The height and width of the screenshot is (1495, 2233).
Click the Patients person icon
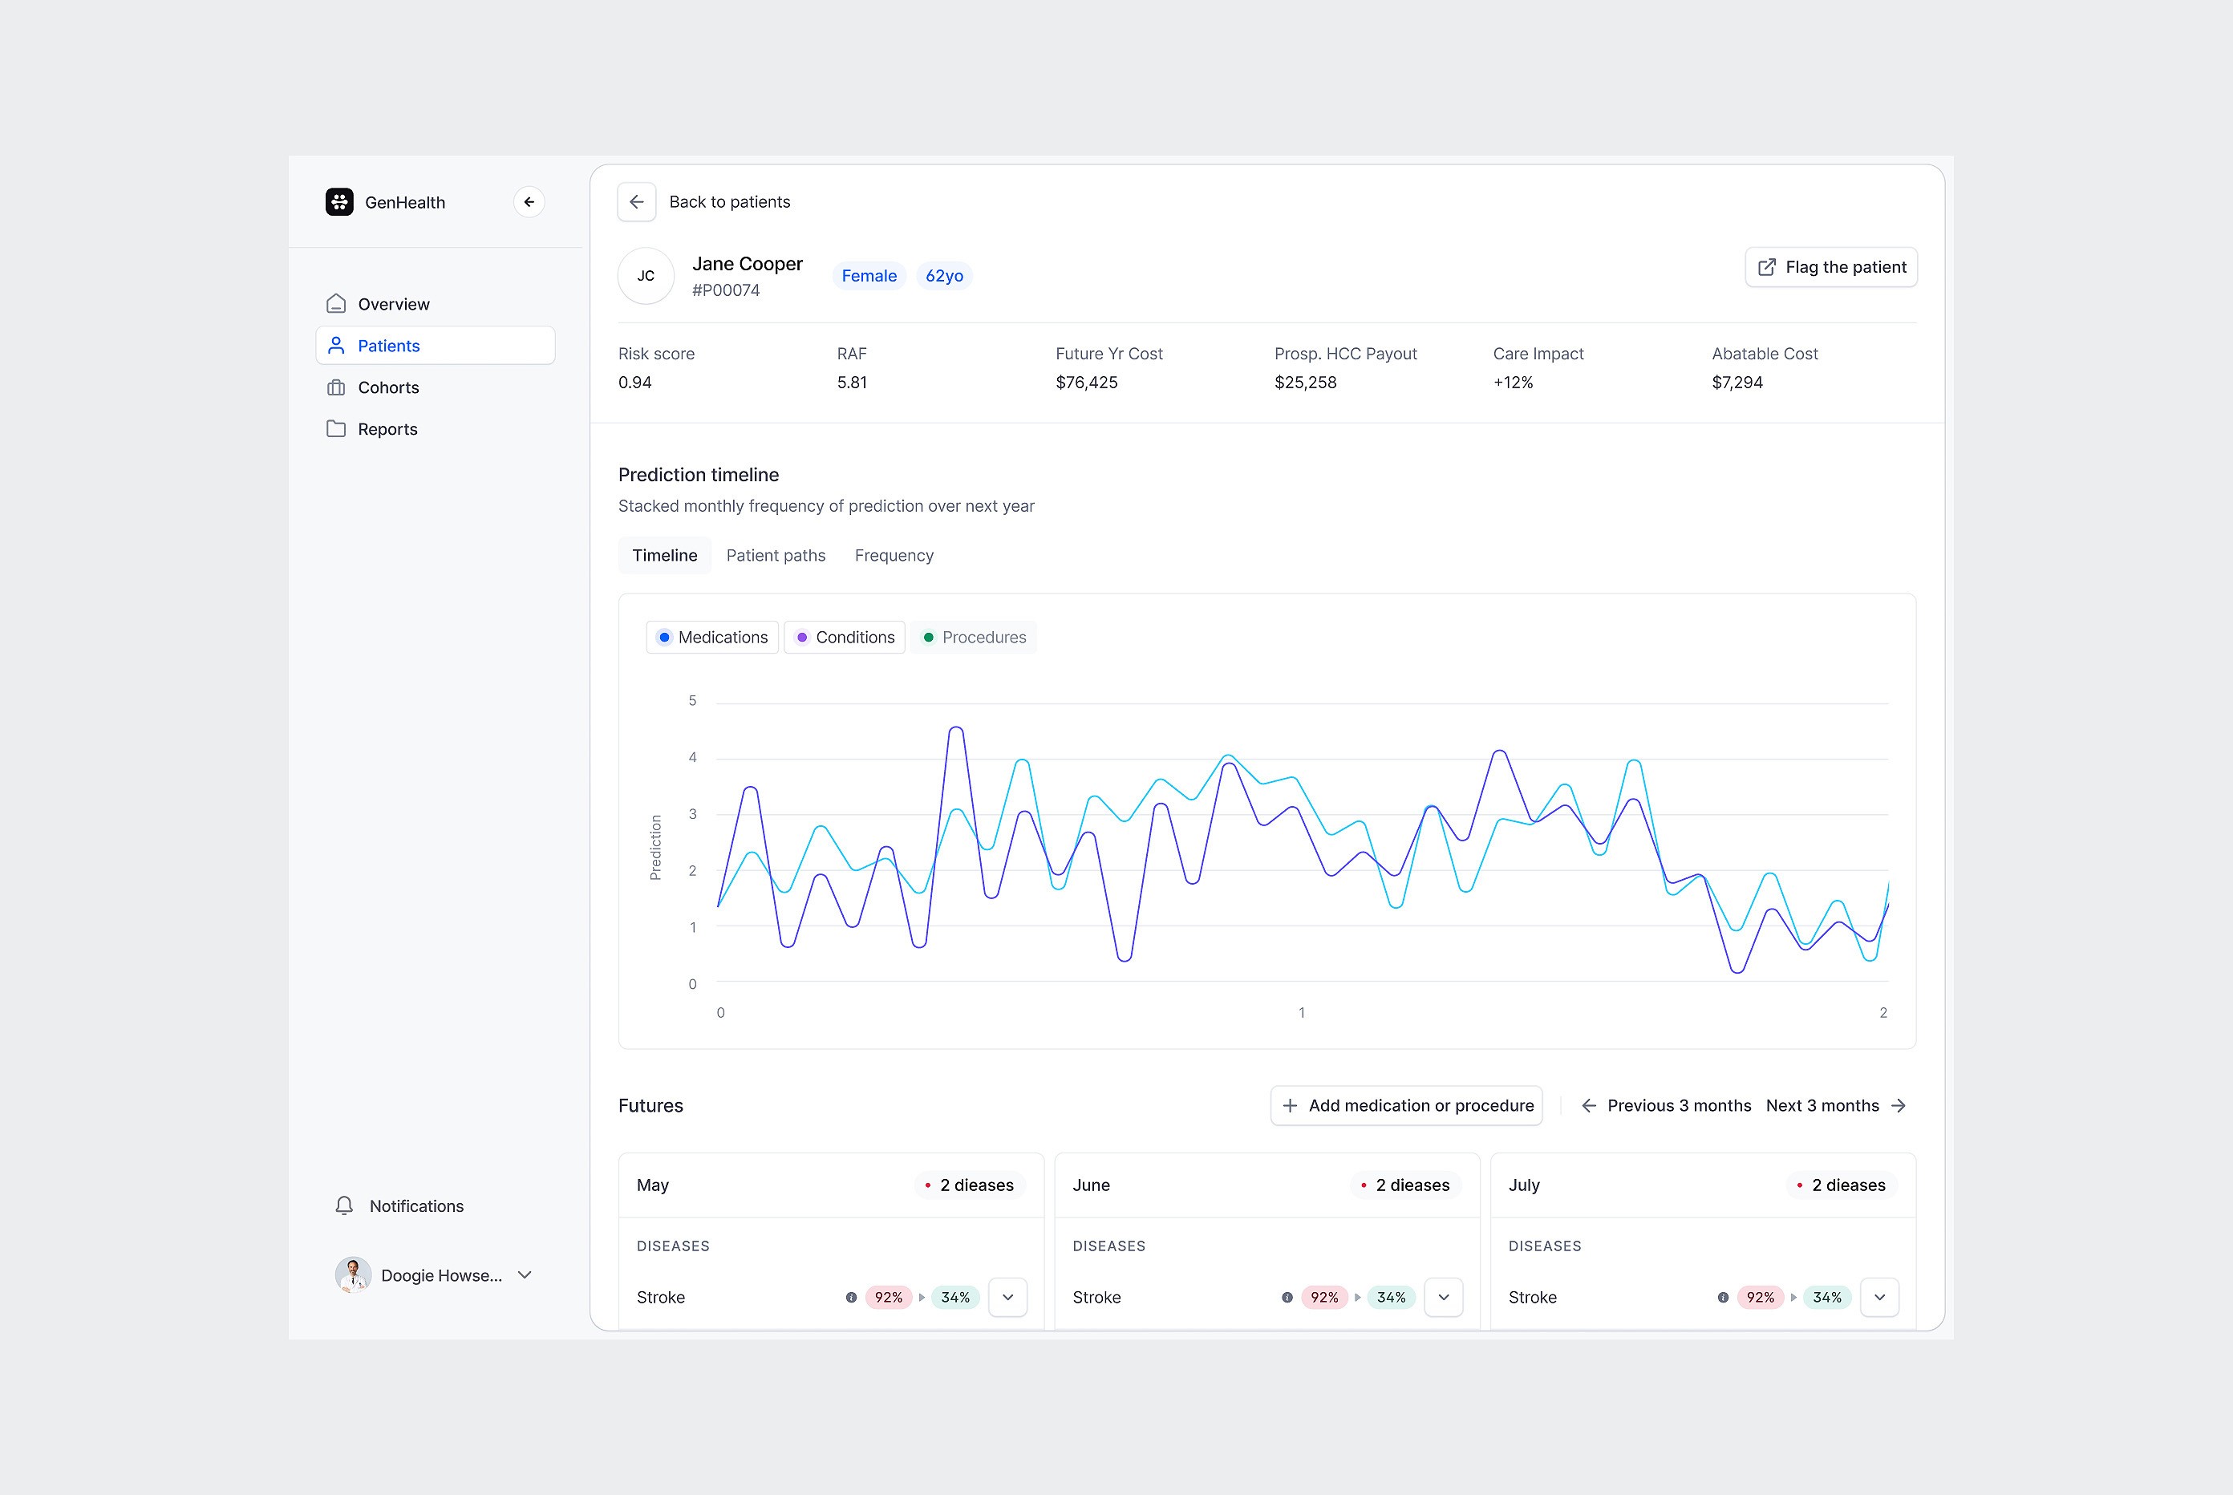tap(335, 345)
